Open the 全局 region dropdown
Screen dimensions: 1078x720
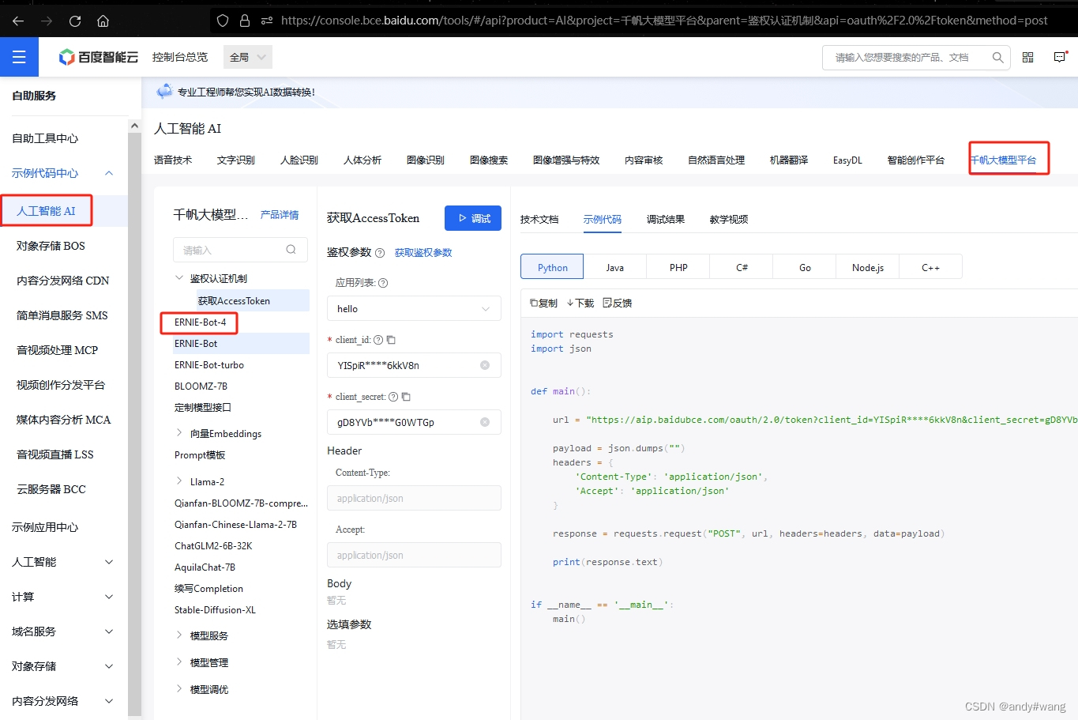point(248,57)
